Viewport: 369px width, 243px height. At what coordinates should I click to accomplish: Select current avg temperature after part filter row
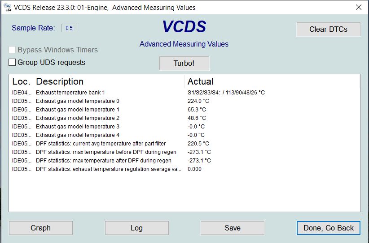(184, 144)
